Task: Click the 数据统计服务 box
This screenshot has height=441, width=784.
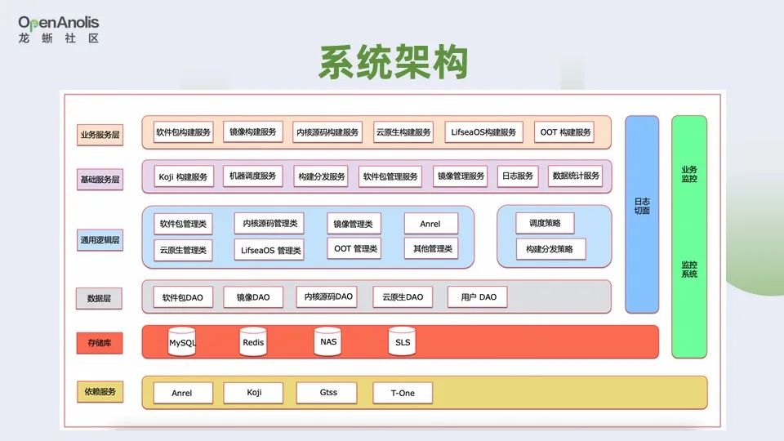Action: point(576,176)
